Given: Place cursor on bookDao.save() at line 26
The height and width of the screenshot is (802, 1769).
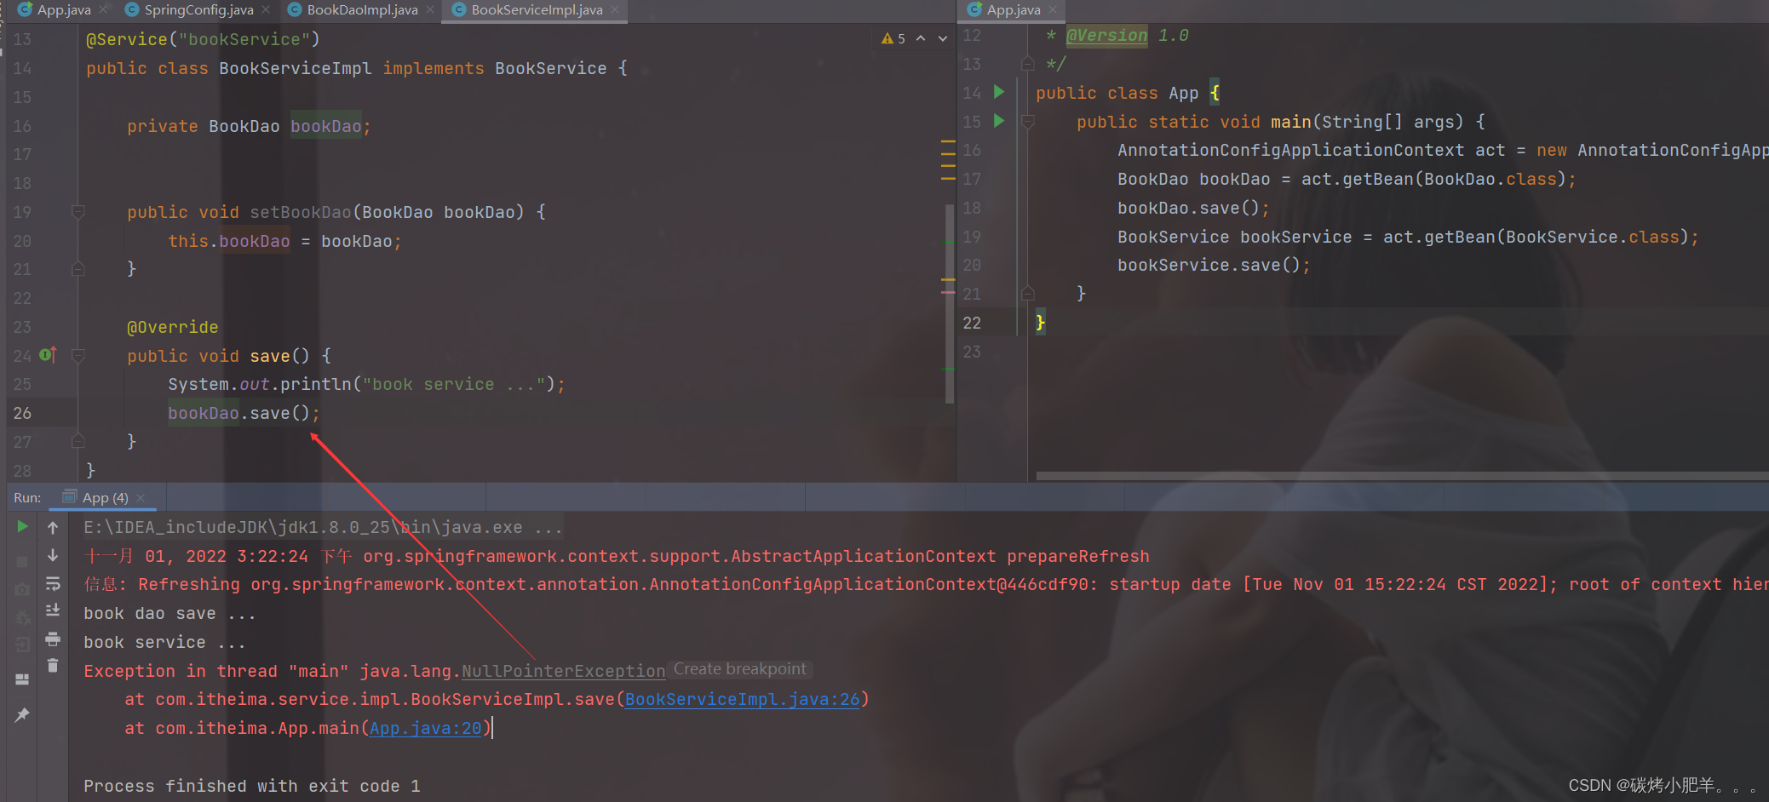Looking at the screenshot, I should pyautogui.click(x=244, y=413).
